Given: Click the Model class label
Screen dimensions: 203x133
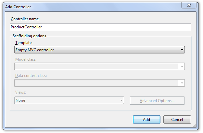Looking at the screenshot, I should tap(26, 59).
